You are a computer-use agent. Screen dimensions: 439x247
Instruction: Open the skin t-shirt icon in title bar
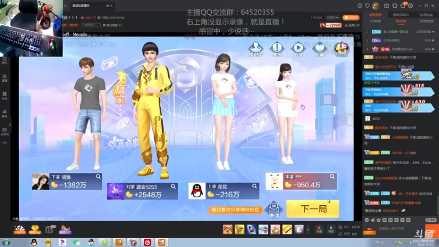tap(395, 5)
